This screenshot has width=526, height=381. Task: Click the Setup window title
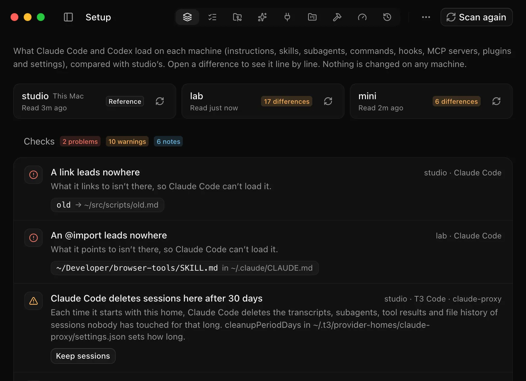pos(98,17)
